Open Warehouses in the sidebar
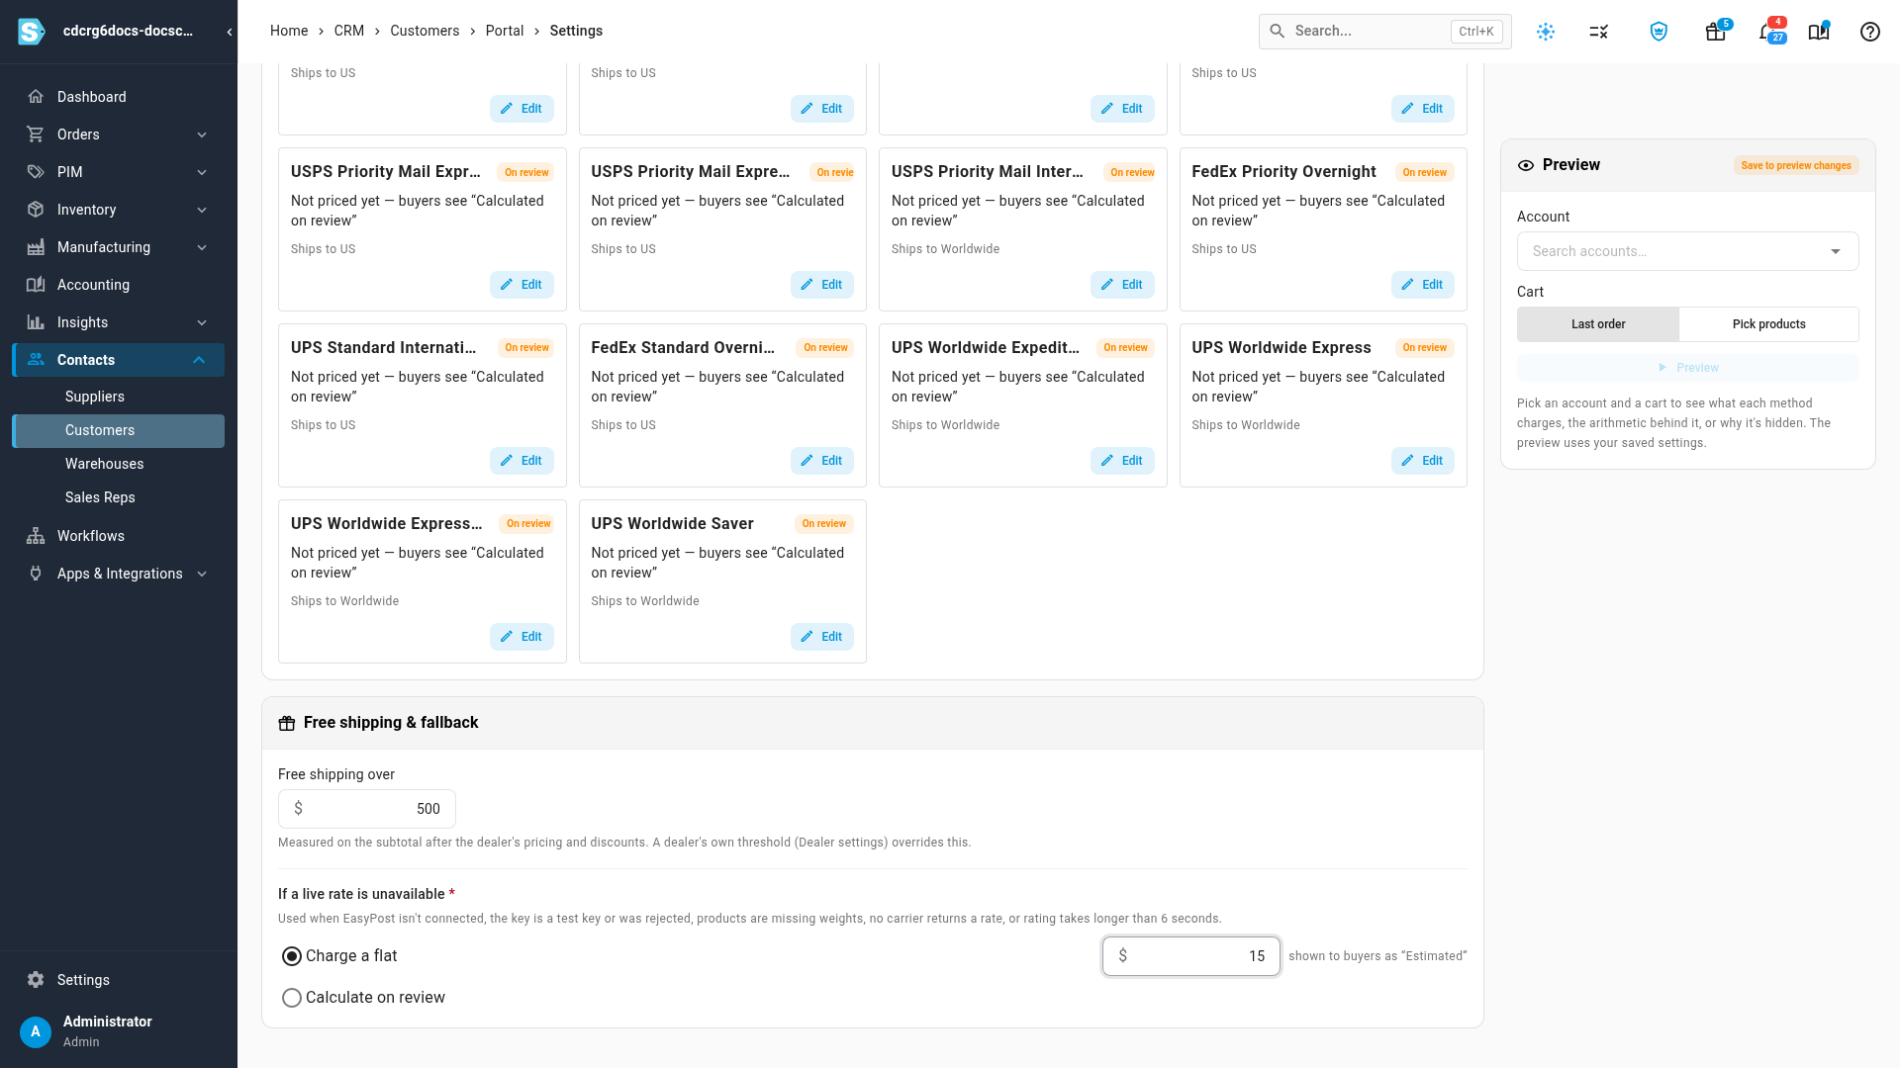The height and width of the screenshot is (1068, 1900). [105, 464]
